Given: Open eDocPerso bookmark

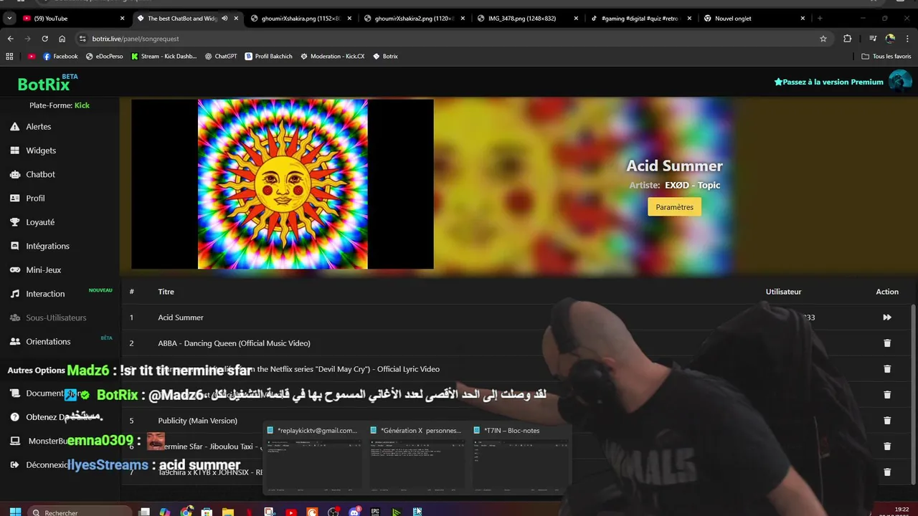Looking at the screenshot, I should pos(104,56).
